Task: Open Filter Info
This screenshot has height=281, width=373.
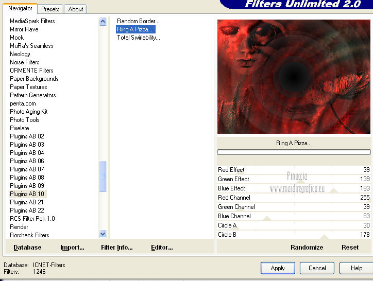Action: click(117, 248)
